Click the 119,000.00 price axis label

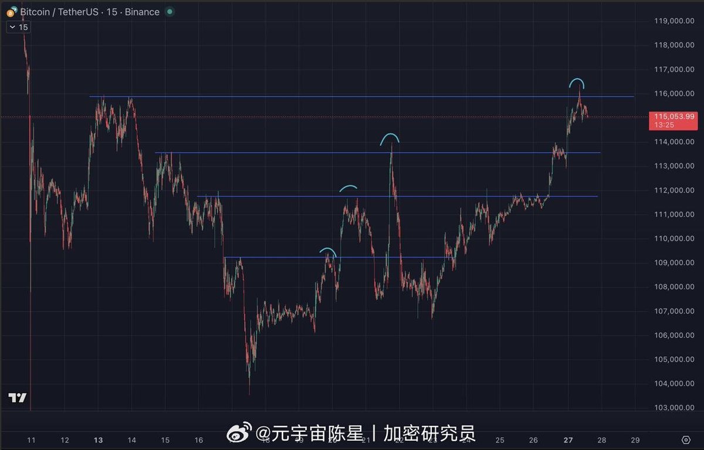click(x=674, y=21)
